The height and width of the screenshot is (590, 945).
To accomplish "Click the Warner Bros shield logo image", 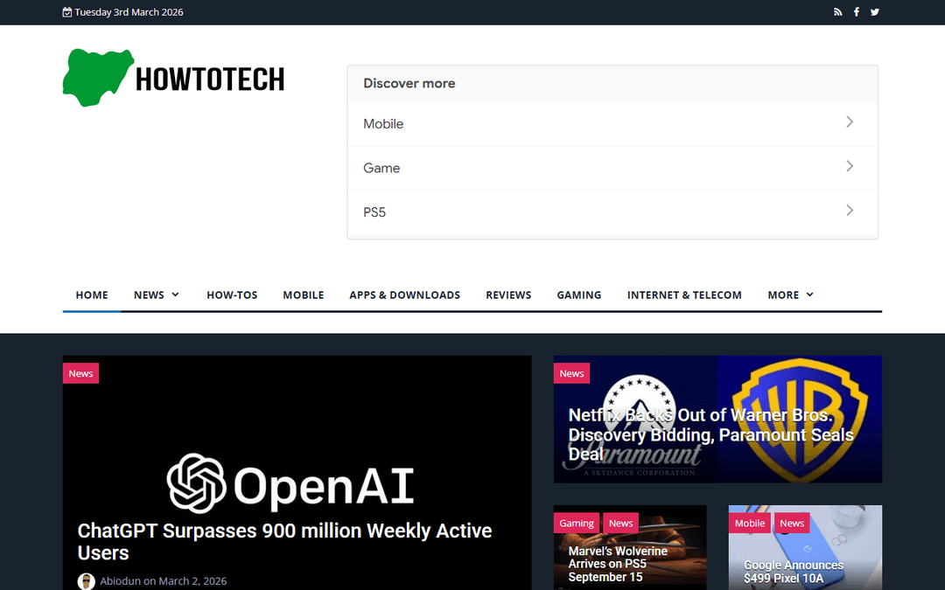I will point(801,419).
